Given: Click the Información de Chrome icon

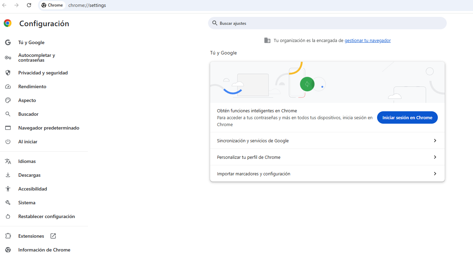Looking at the screenshot, I should click(8, 250).
